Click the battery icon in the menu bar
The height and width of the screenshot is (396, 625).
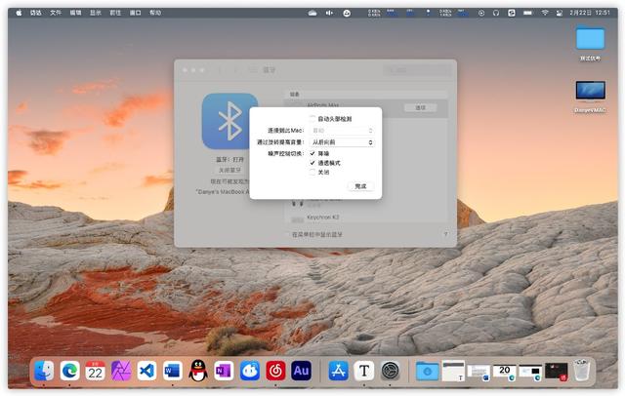(527, 13)
